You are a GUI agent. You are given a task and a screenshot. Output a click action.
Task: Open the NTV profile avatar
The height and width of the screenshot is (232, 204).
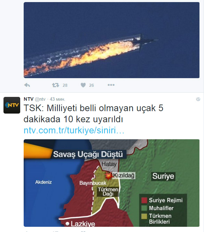pos(12,105)
